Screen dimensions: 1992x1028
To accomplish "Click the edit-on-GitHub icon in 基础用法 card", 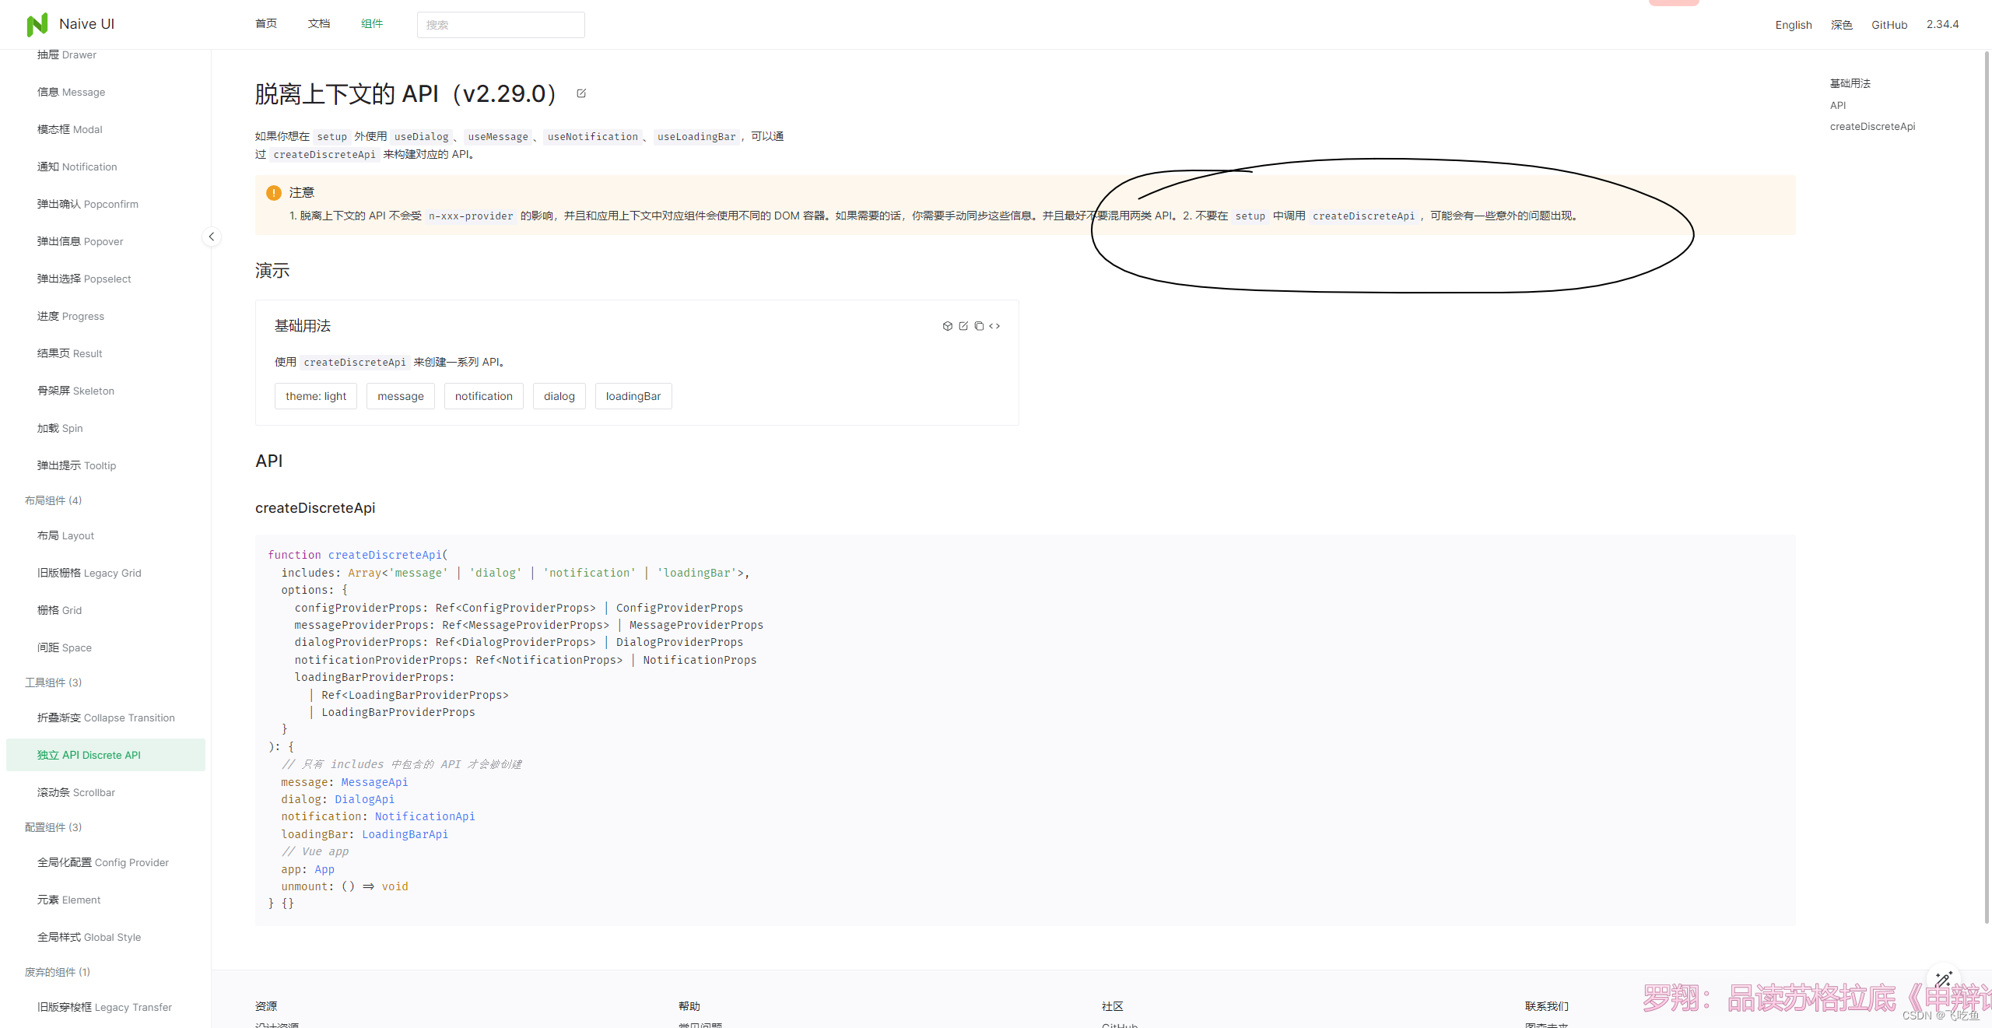I will click(x=963, y=326).
